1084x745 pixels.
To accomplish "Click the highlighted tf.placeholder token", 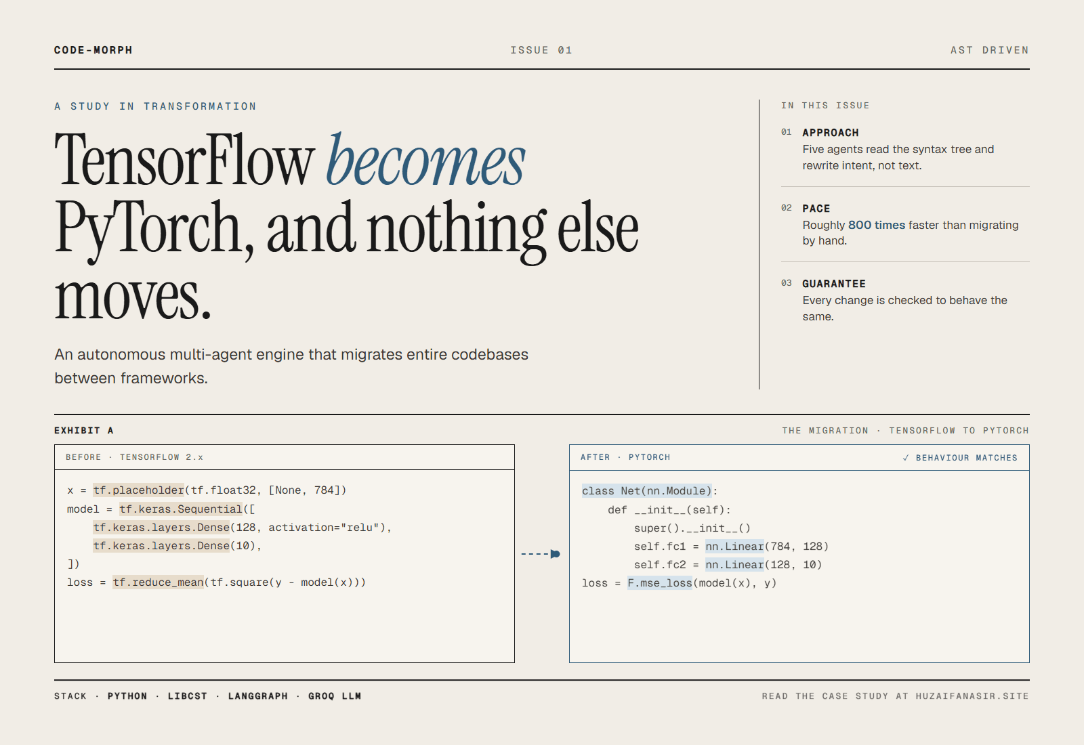I will [x=139, y=490].
